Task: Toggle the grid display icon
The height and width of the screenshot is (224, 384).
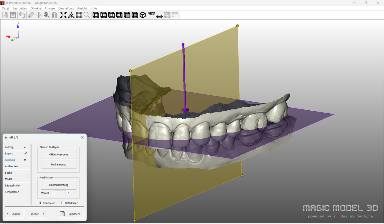Action: click(x=79, y=15)
